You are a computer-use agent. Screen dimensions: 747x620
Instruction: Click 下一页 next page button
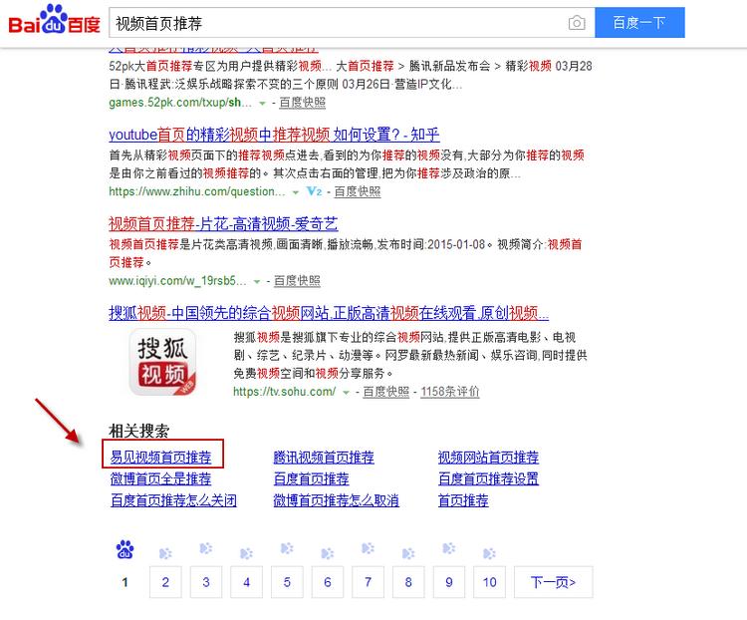(x=554, y=582)
